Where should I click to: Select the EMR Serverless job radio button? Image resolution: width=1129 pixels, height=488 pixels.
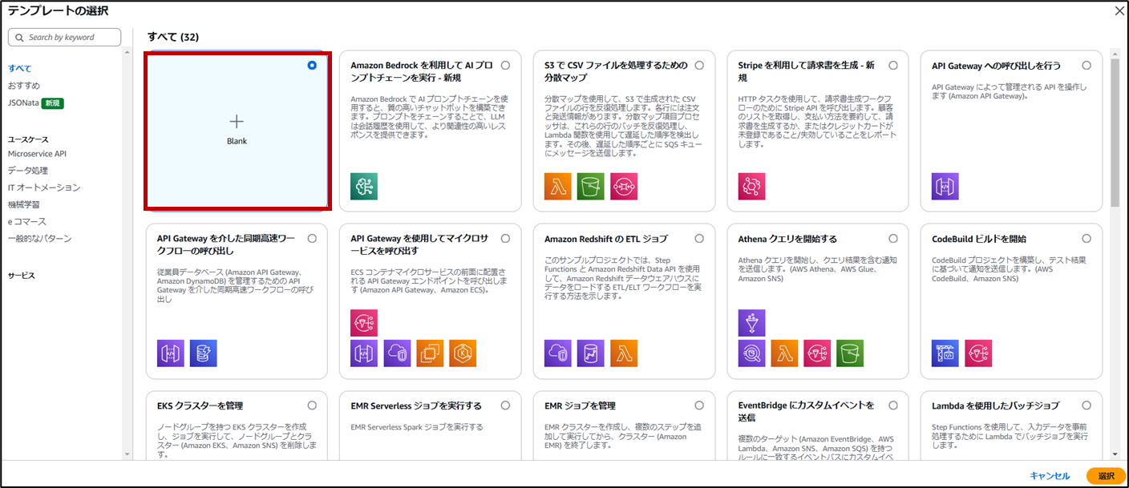tap(505, 405)
